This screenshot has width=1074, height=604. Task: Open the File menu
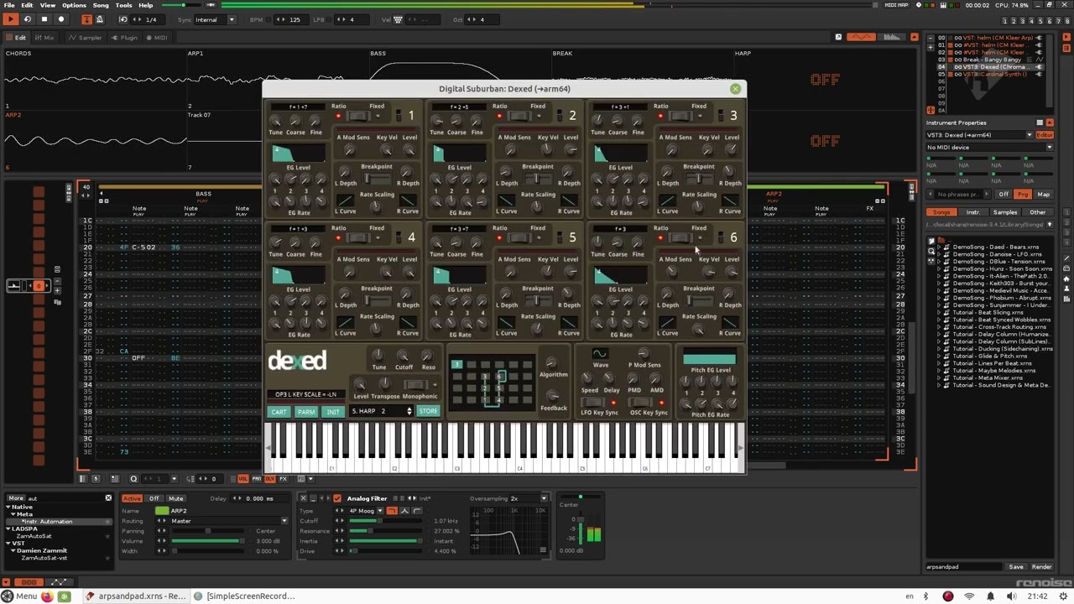pos(8,5)
